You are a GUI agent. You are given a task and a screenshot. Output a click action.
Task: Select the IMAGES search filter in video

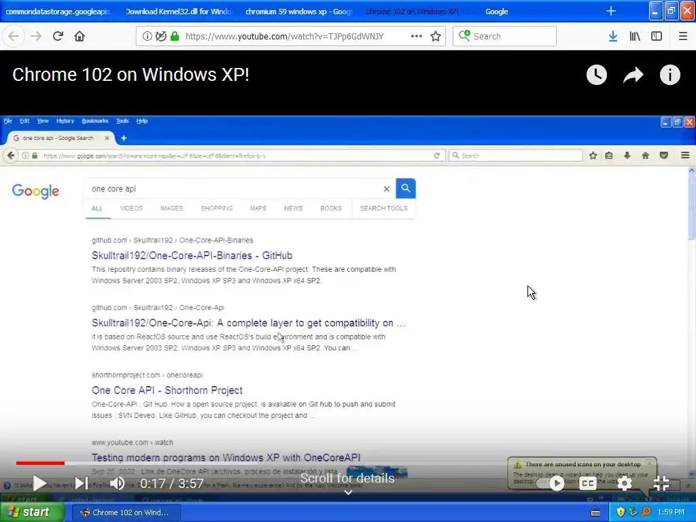click(171, 208)
